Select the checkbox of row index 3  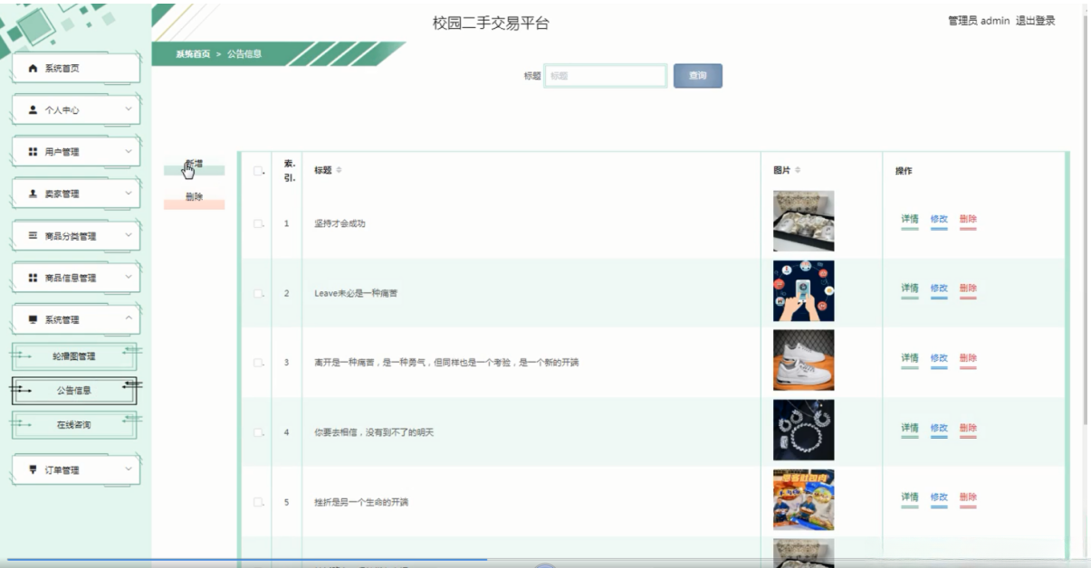tap(258, 363)
